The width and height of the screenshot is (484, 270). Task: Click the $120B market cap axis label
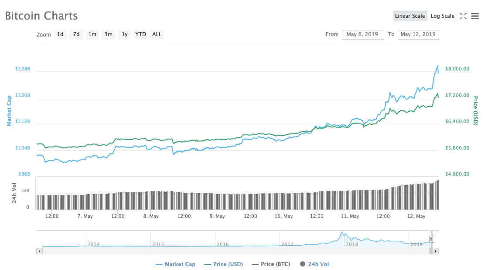point(23,95)
